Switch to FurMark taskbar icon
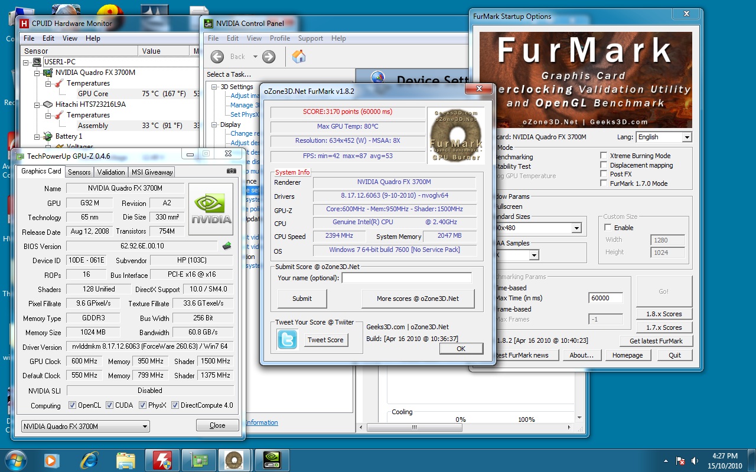This screenshot has width=756, height=472. (x=235, y=460)
